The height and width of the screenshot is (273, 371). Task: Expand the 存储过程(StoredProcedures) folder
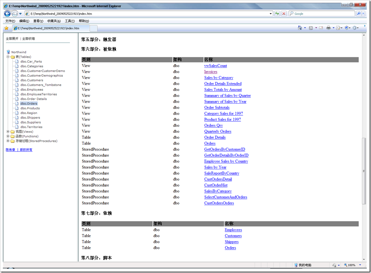pos(8,141)
